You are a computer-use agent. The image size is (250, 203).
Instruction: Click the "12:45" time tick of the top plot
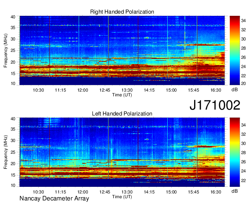tap(105, 90)
